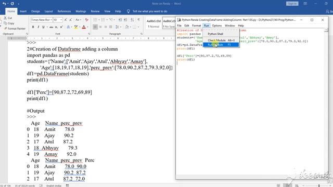333x187 pixels.
Task: Open the Review tab
Action: coord(95,11)
